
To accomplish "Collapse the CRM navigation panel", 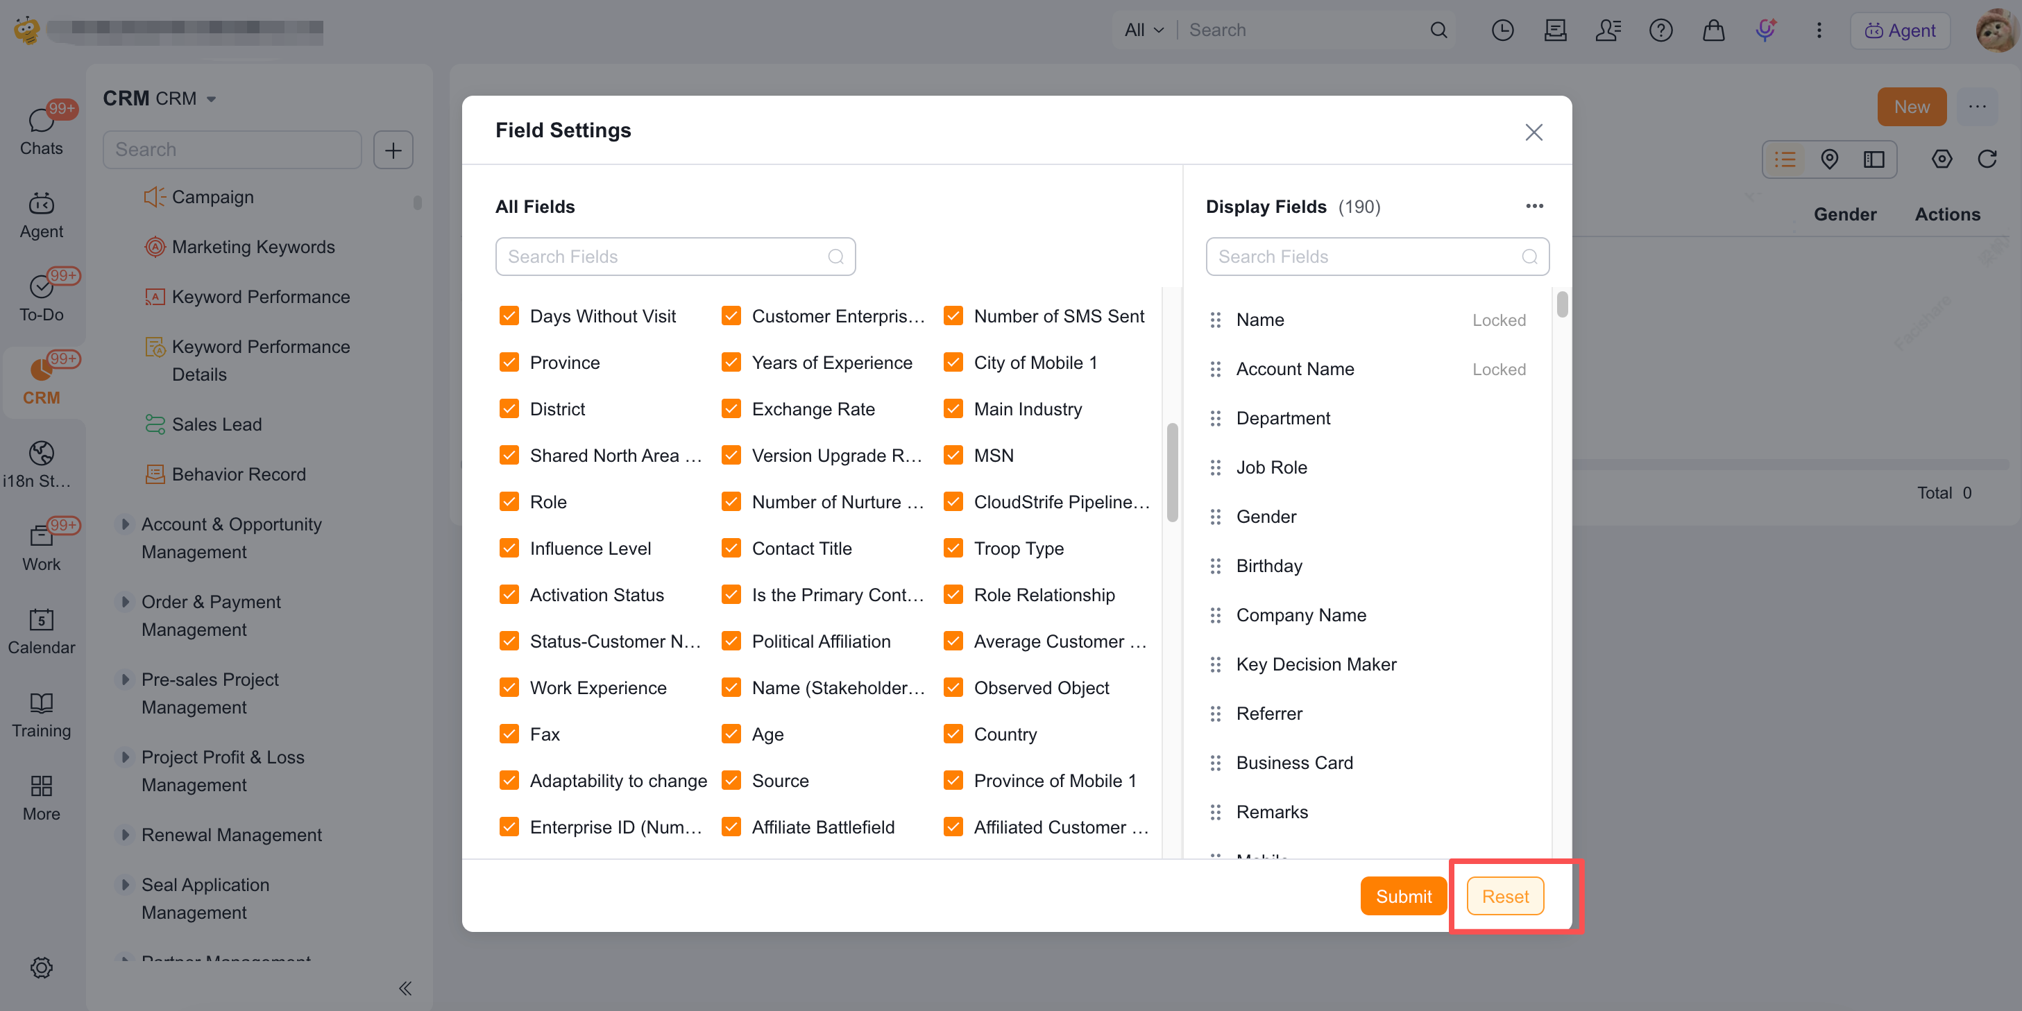I will tap(405, 987).
